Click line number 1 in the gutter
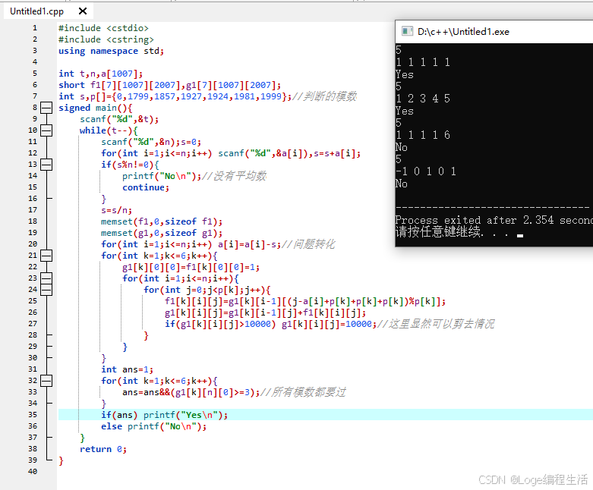 (x=35, y=28)
